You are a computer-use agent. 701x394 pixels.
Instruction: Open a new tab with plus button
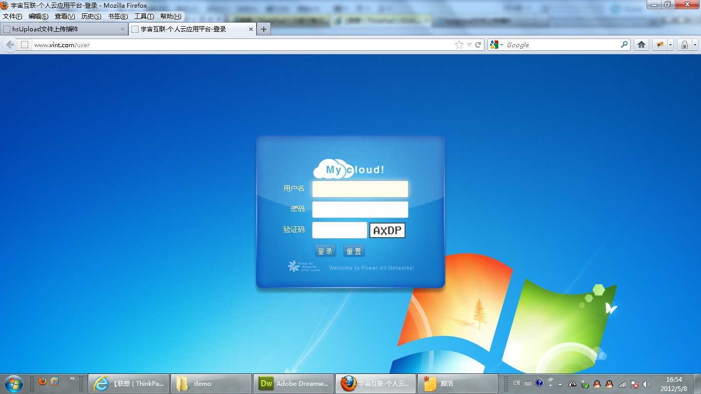click(x=263, y=29)
